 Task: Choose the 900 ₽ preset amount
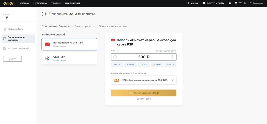[117, 65]
